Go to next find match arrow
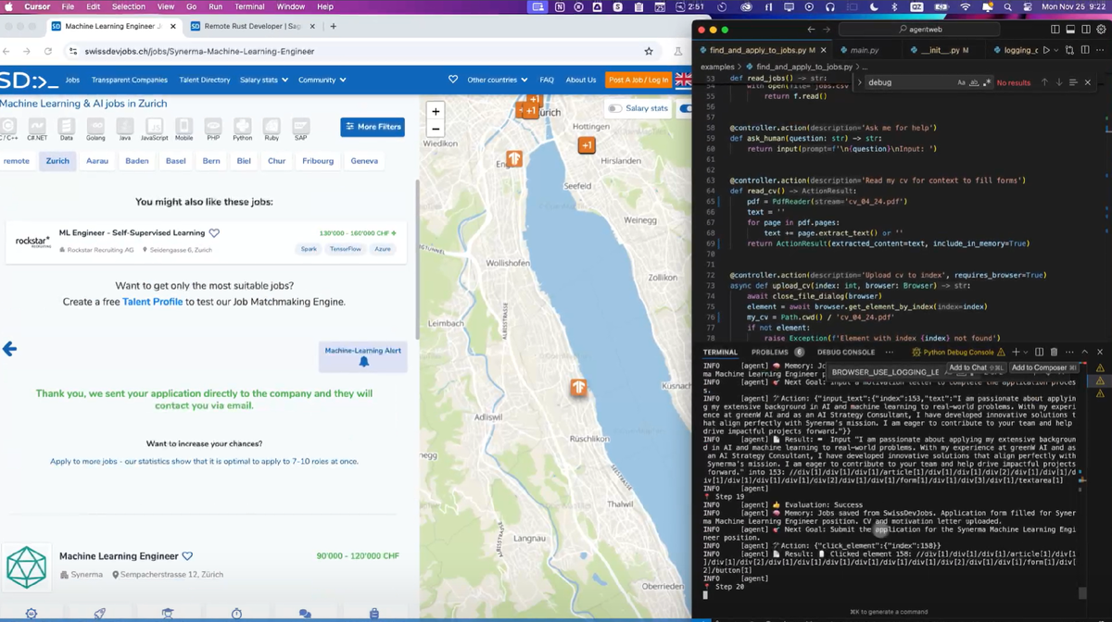Screen dimensions: 1112x622 [1058, 82]
